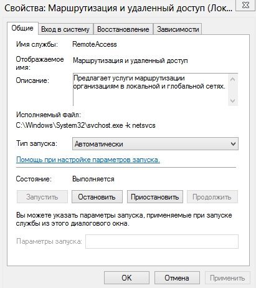Image resolution: width=256 pixels, height=288 pixels.
Task: Confirm the dialog with OK
Action: pyautogui.click(x=126, y=278)
